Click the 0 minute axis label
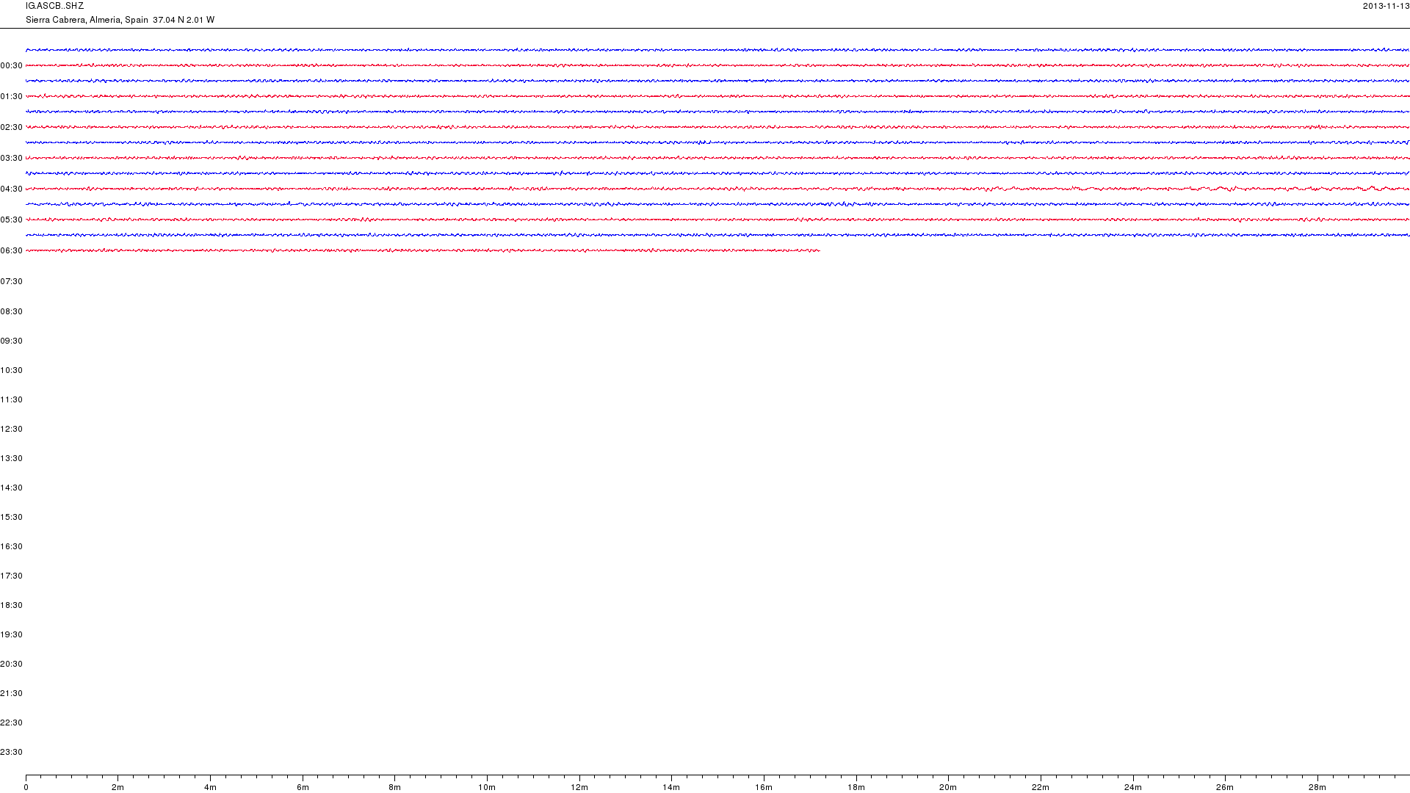This screenshot has height=793, width=1410. 26,787
